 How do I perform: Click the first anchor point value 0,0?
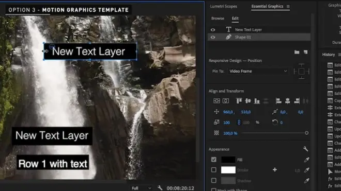click(x=283, y=112)
